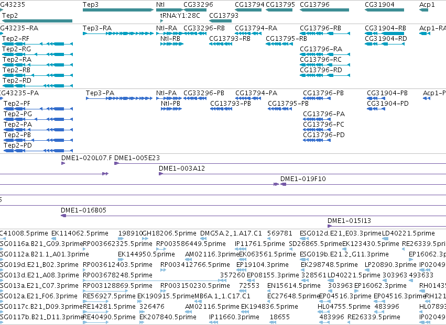Select EST label RE56927.5prime
This screenshot has height=325, width=446.
[109, 296]
